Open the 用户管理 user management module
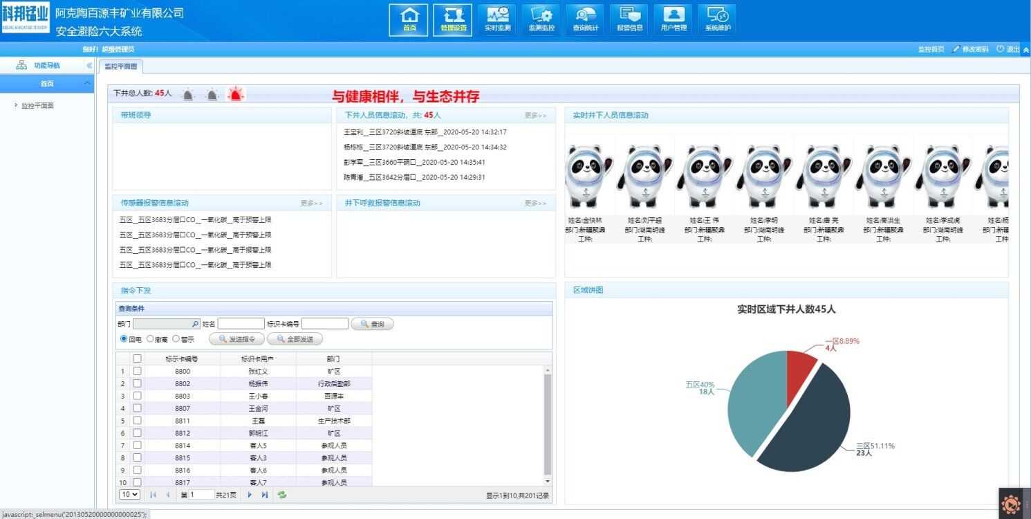 [x=674, y=19]
